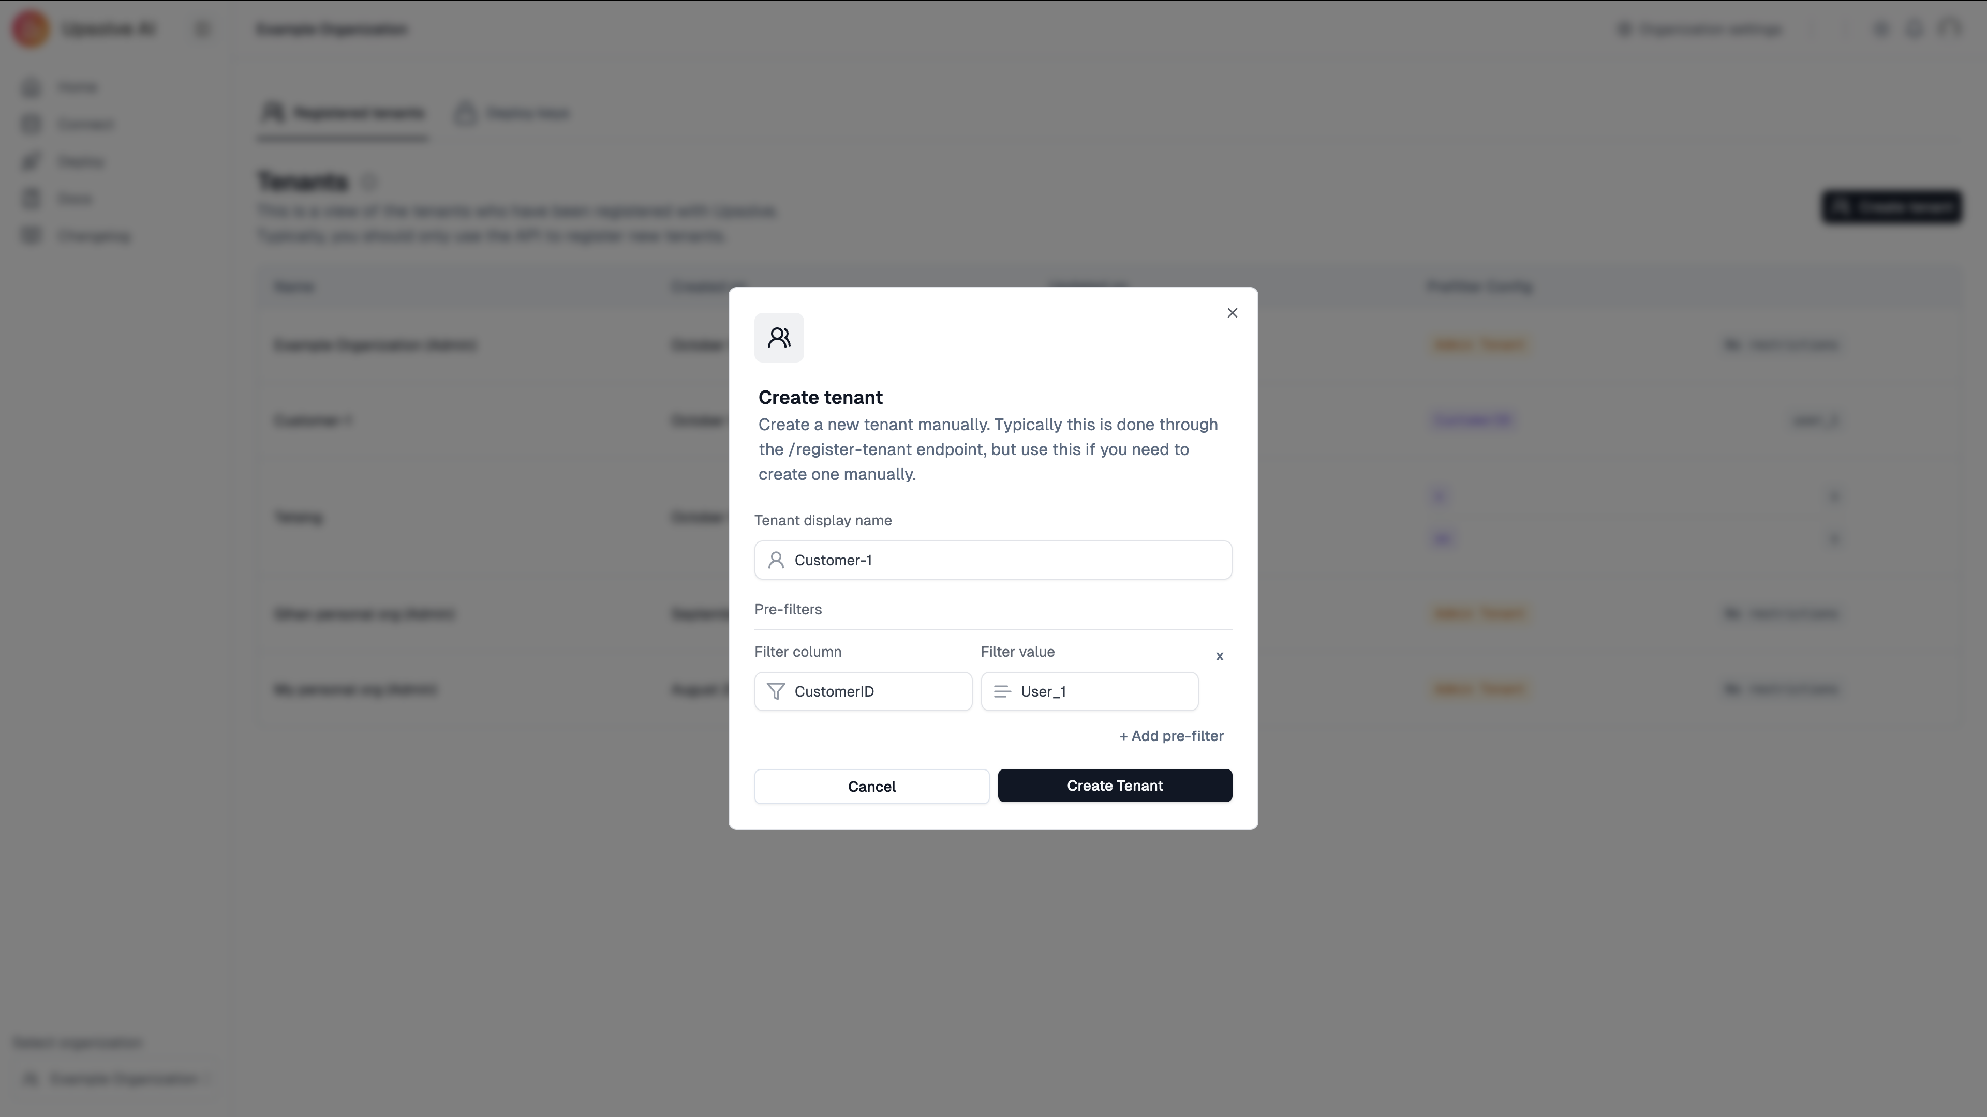The width and height of the screenshot is (1987, 1117).
Task: Click the lines icon in Filter value field
Action: point(1002,691)
